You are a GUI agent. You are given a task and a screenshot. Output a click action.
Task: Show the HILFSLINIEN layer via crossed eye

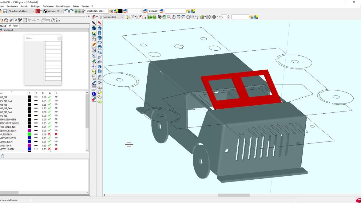click(56, 134)
